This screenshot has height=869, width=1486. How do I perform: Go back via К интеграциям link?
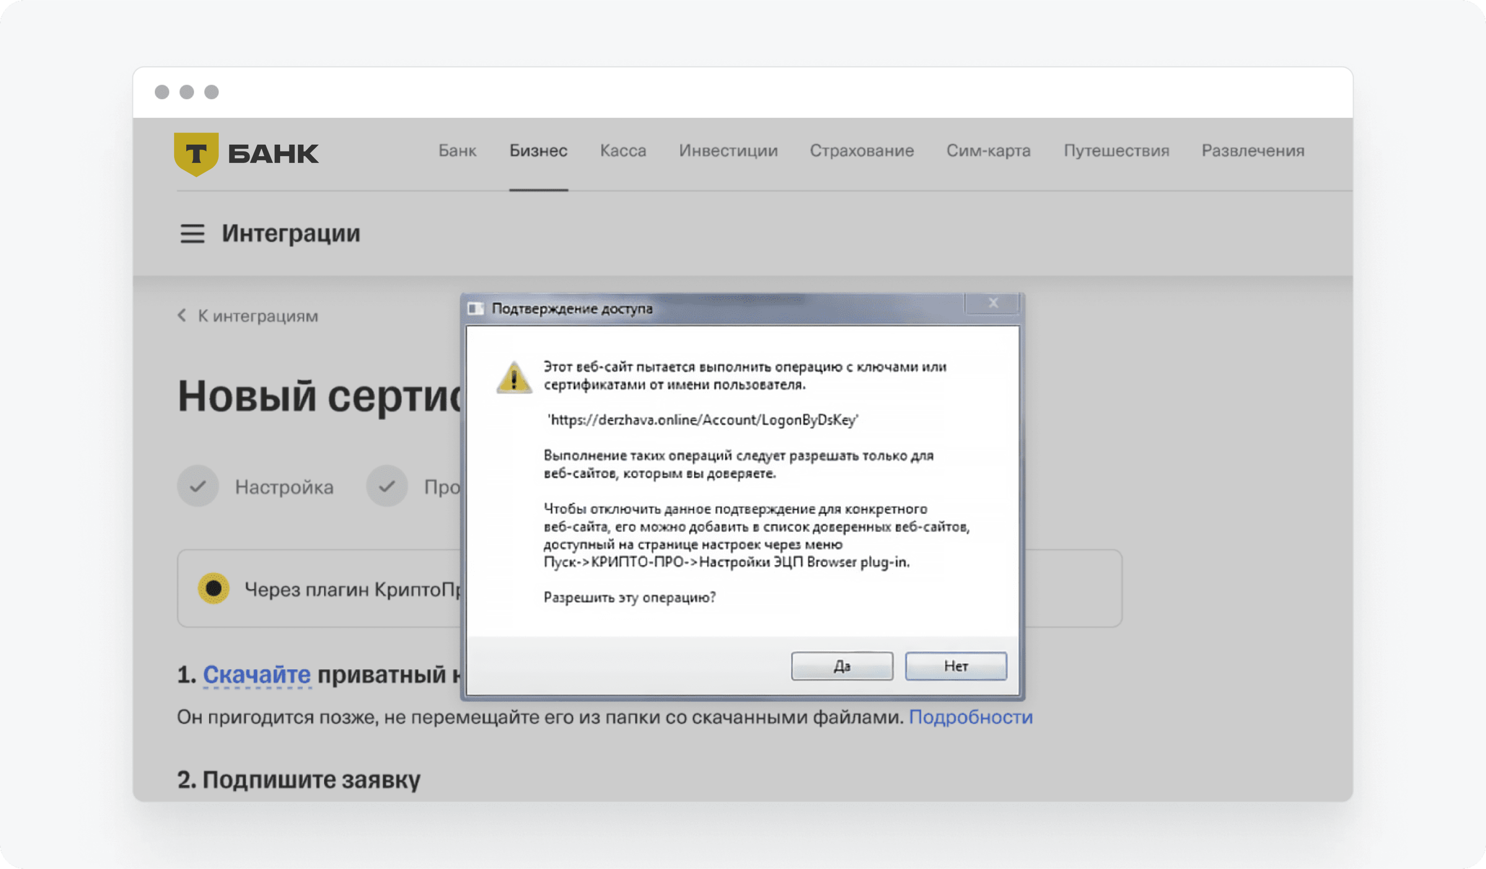point(258,316)
